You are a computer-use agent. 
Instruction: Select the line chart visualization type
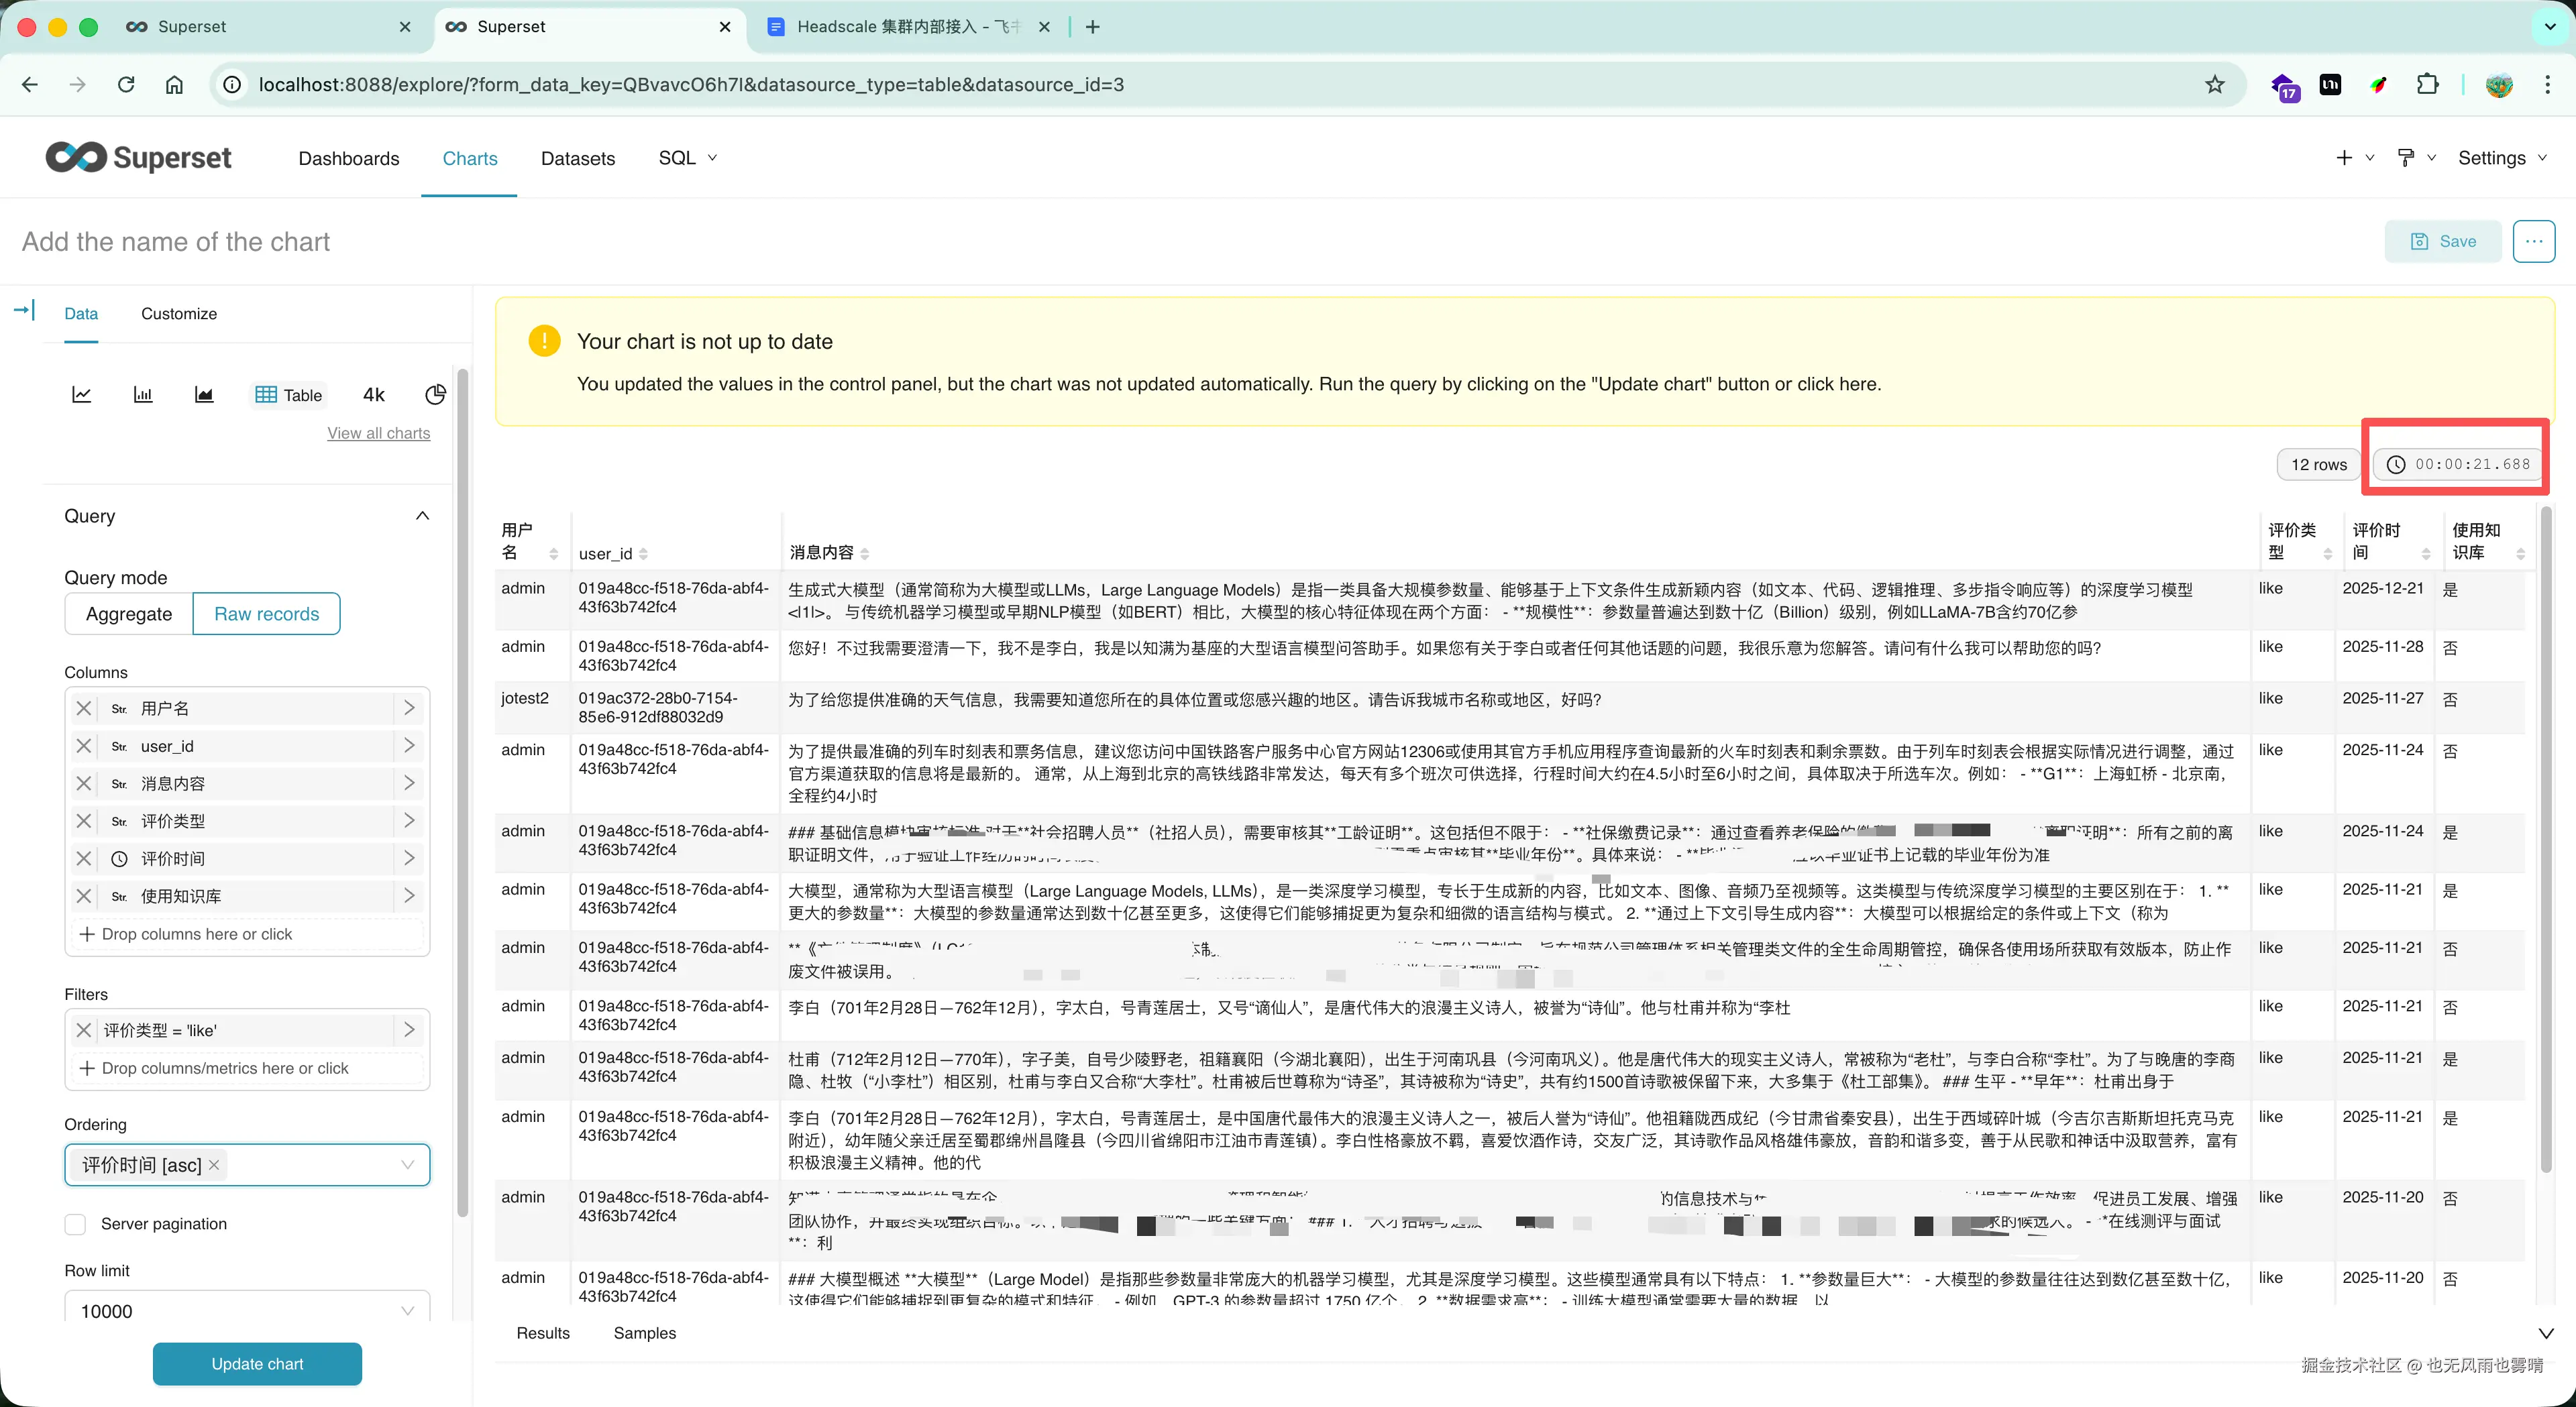coord(82,394)
